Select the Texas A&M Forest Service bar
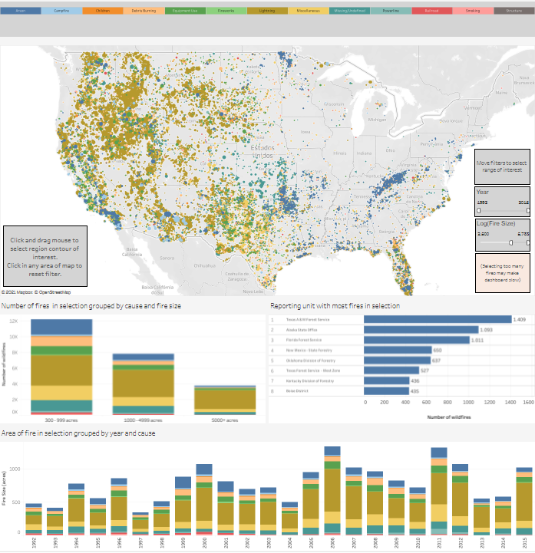 pyautogui.click(x=438, y=319)
